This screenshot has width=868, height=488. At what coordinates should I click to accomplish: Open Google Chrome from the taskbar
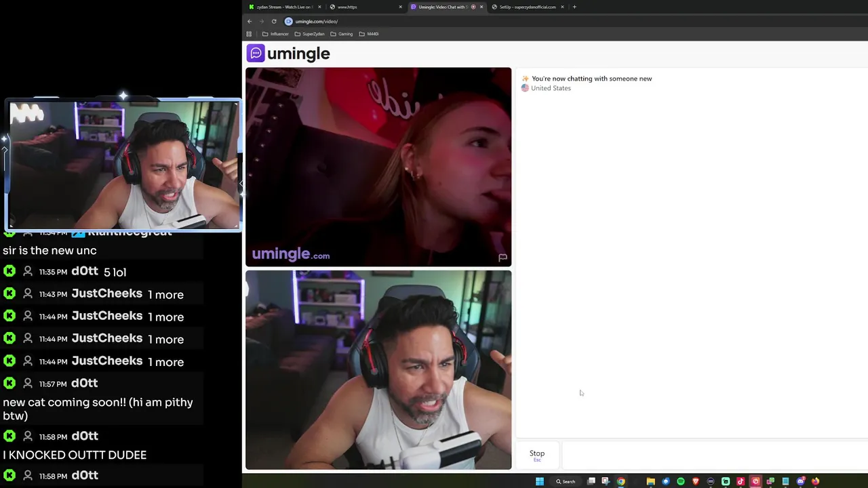620,481
